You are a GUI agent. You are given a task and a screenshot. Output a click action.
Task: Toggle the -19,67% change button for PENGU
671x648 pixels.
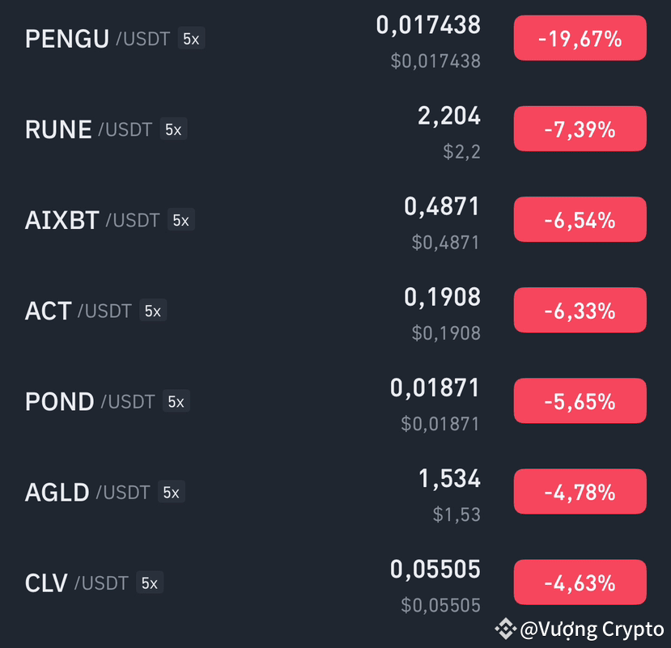tap(580, 38)
